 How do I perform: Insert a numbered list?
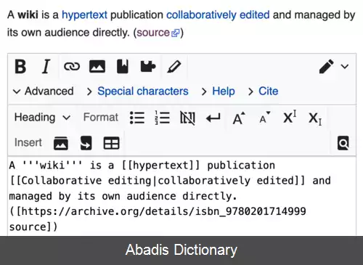point(162,118)
